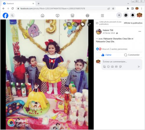This screenshot has height=130, width=145.
Task: Click Hatem Tlili profile picture
Action: pyautogui.click(x=99, y=32)
